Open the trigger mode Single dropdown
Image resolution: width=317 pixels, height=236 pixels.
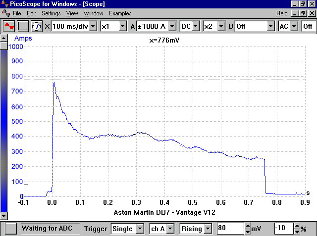140,229
